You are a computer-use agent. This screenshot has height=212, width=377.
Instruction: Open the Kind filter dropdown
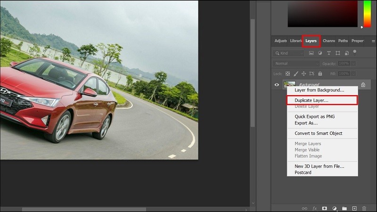tap(288, 53)
